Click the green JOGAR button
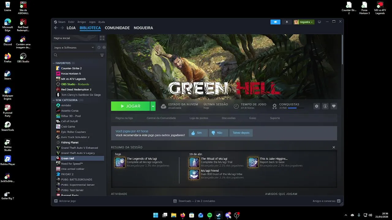 (x=130, y=106)
